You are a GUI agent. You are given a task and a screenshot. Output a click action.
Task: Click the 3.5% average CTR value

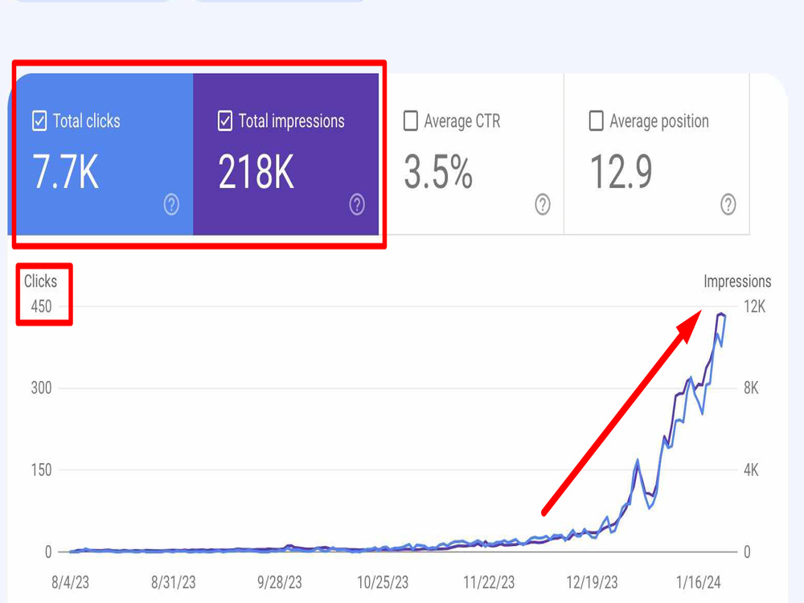click(438, 172)
